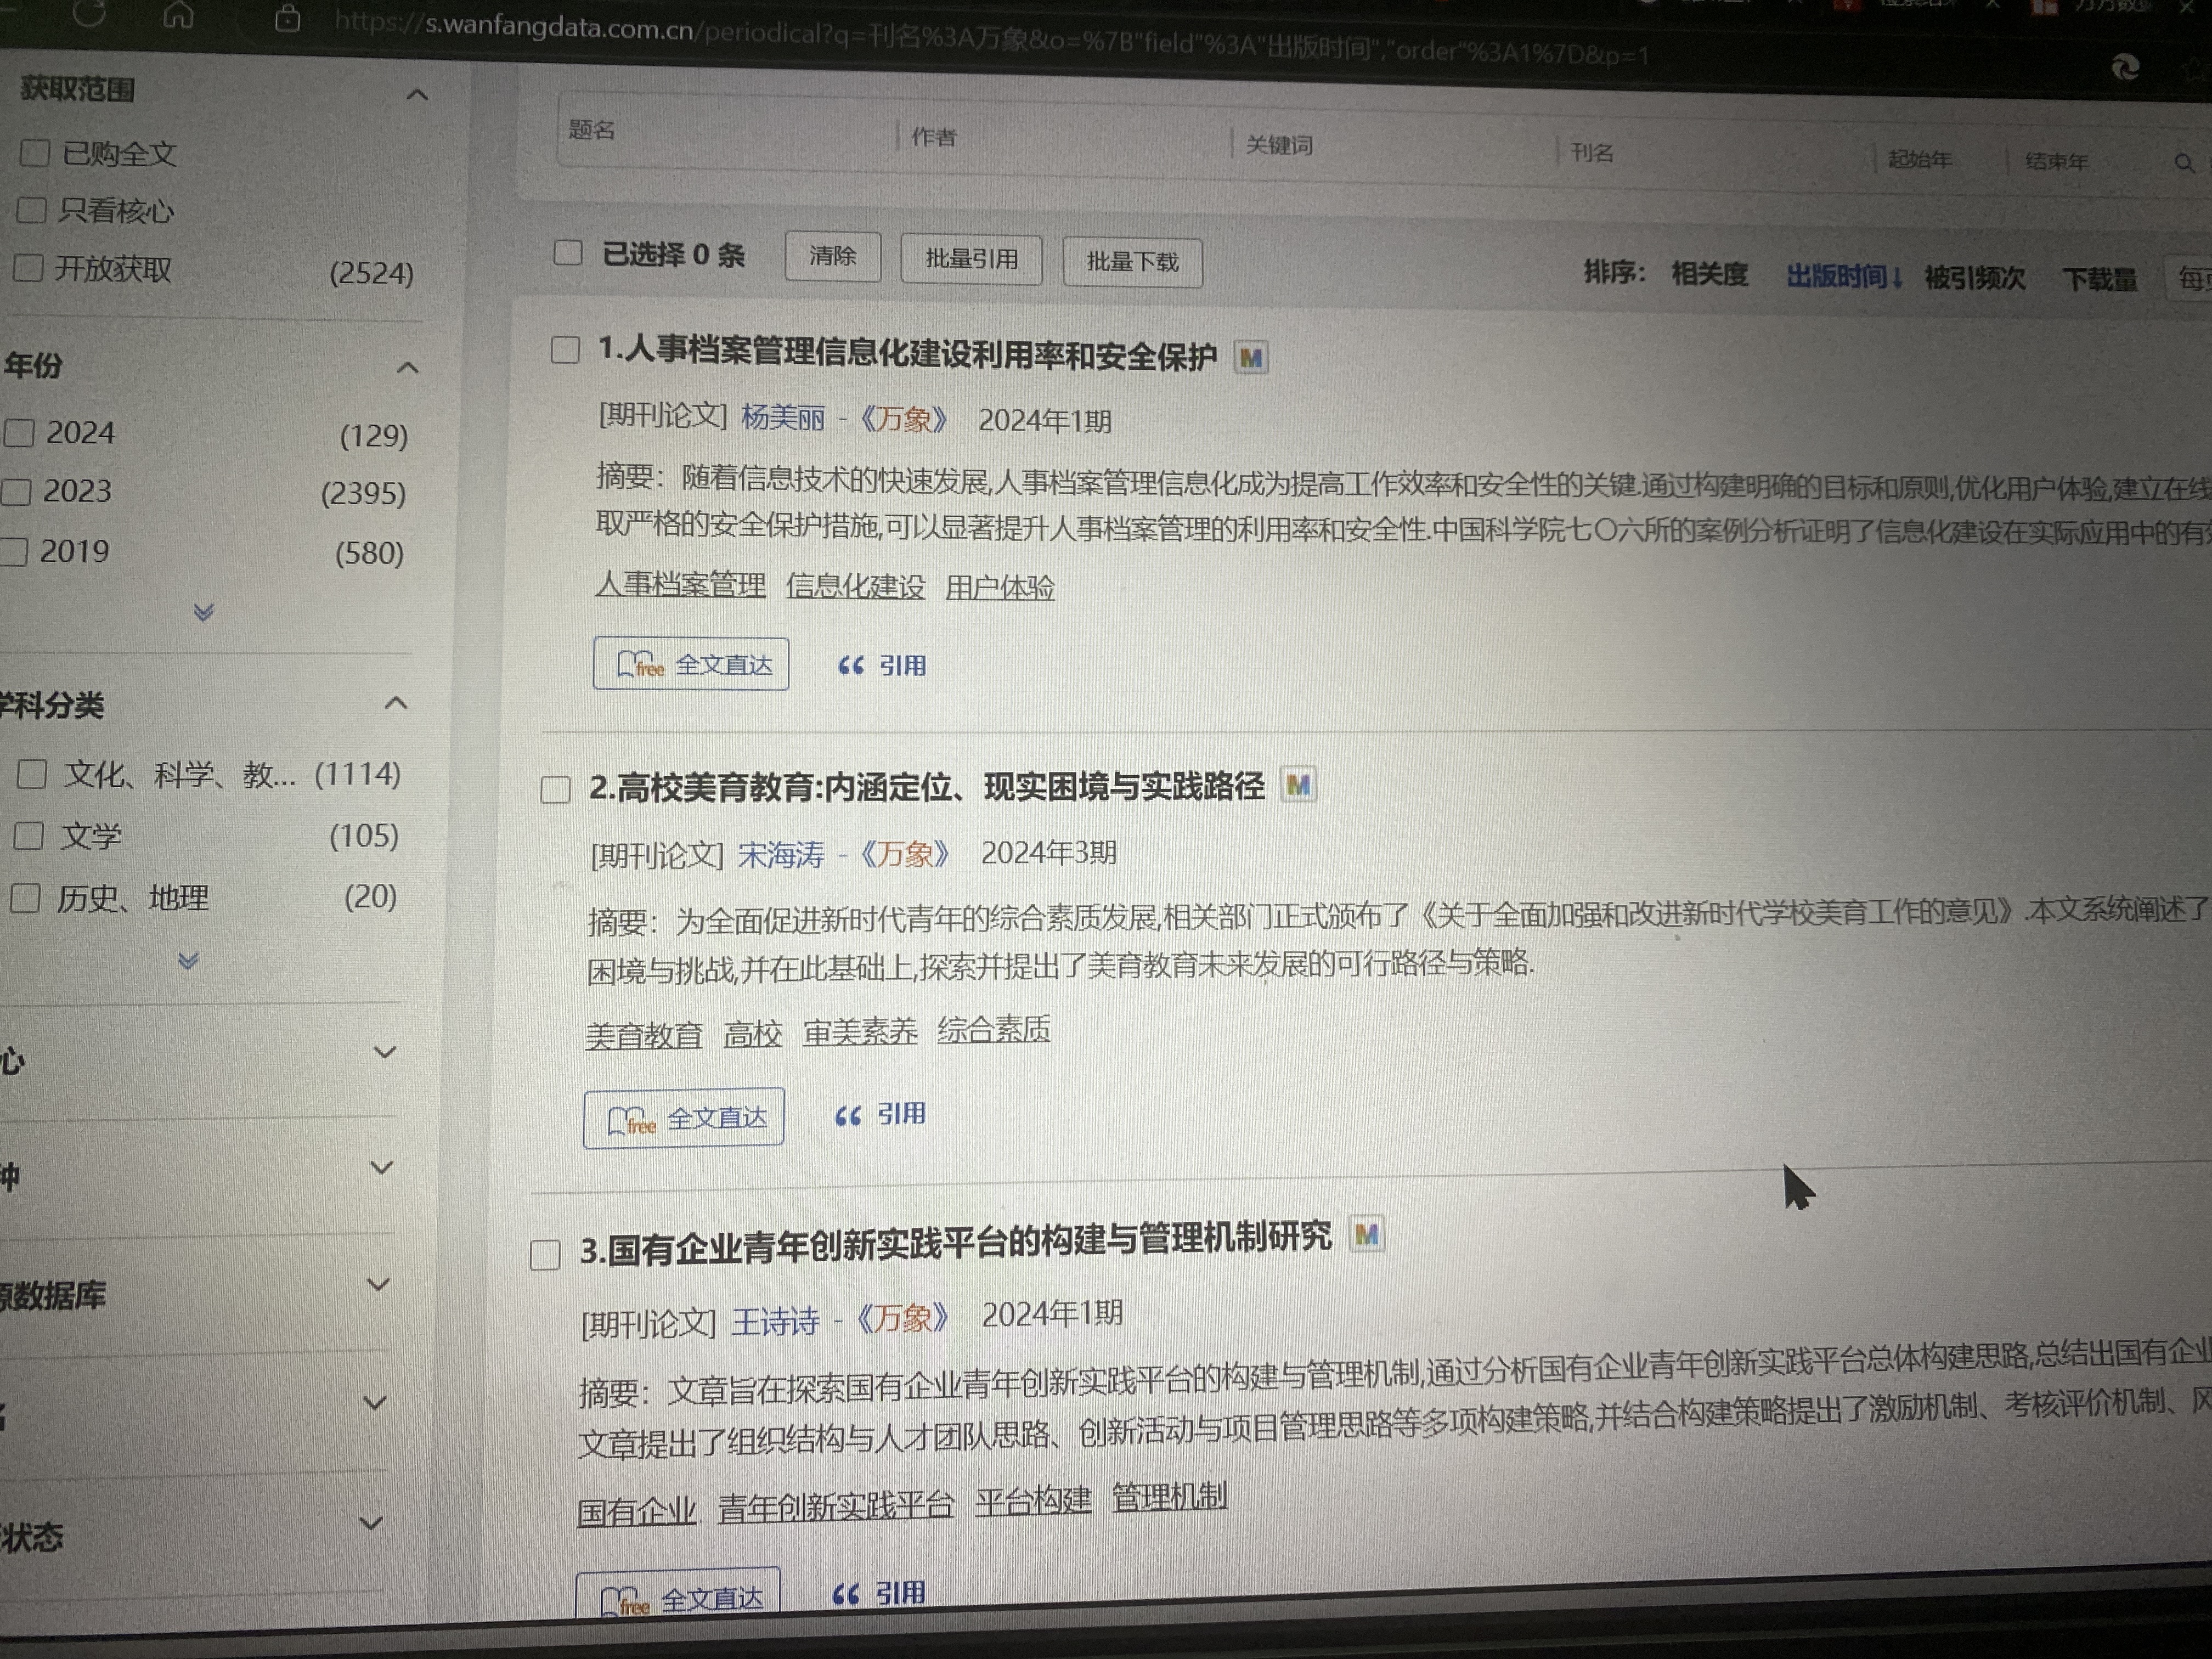Open the per-page dropdown at far right of sort bar
The image size is (2212, 1659).
[2188, 279]
